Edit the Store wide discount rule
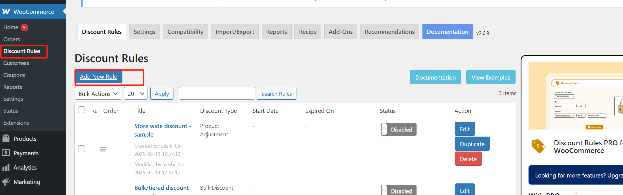623x195 pixels. click(x=465, y=129)
